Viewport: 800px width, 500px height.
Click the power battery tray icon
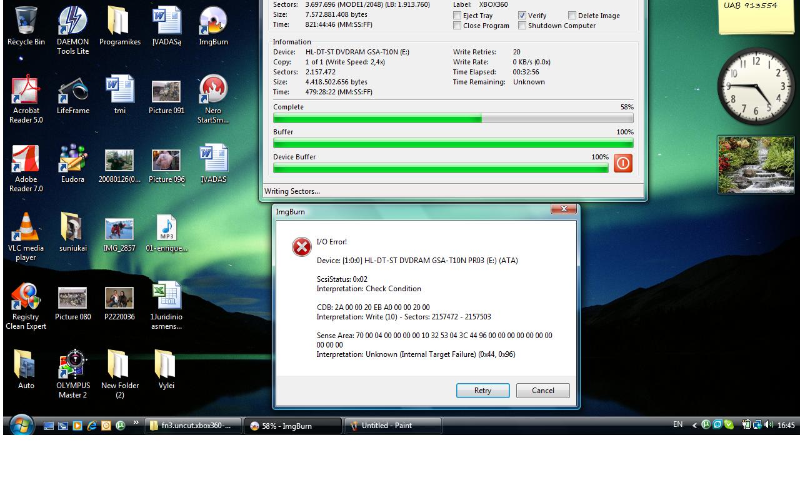tap(746, 424)
